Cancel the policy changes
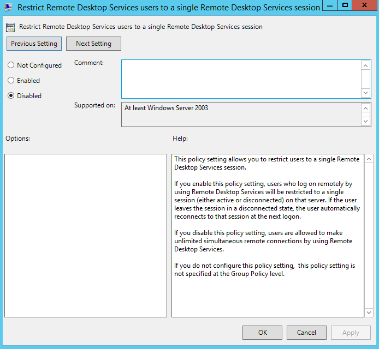 pos(306,333)
